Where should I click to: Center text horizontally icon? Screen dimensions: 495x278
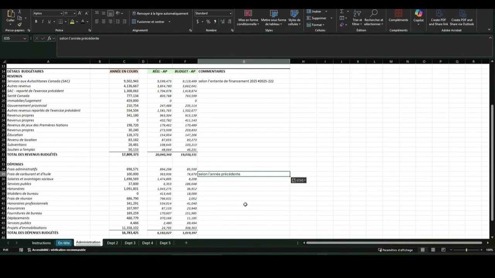tap(104, 22)
